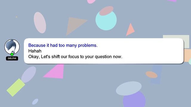
Task: Select the DELPHI name label
Action: pos(12,58)
